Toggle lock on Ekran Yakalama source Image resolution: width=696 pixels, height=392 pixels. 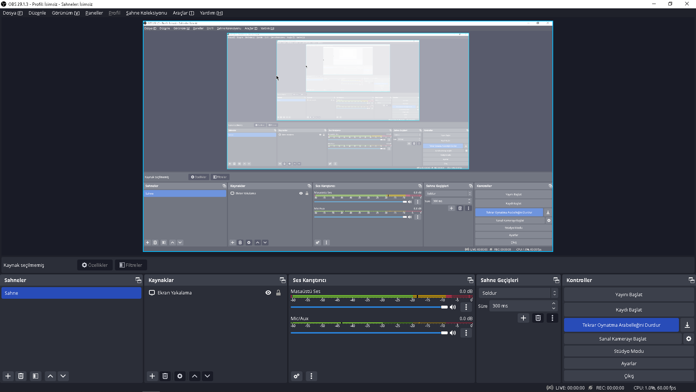[278, 293]
